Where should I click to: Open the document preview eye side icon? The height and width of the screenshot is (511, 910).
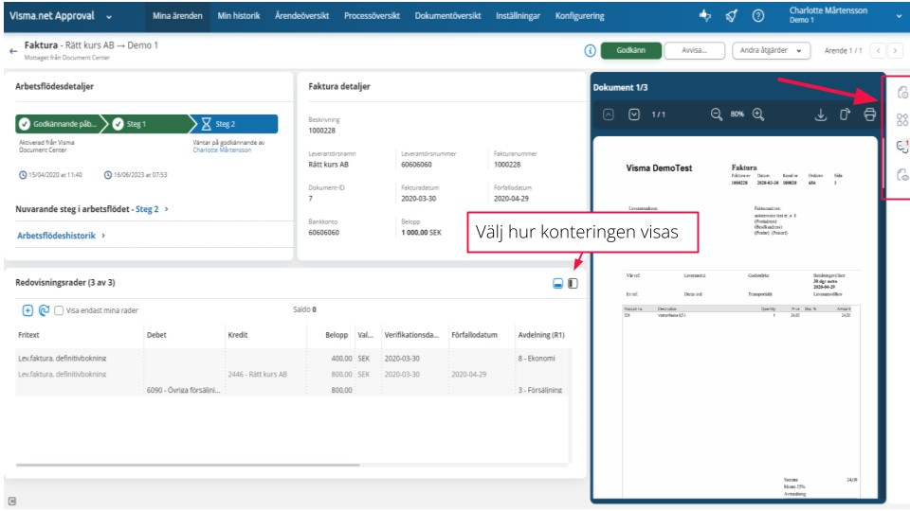[x=902, y=174]
